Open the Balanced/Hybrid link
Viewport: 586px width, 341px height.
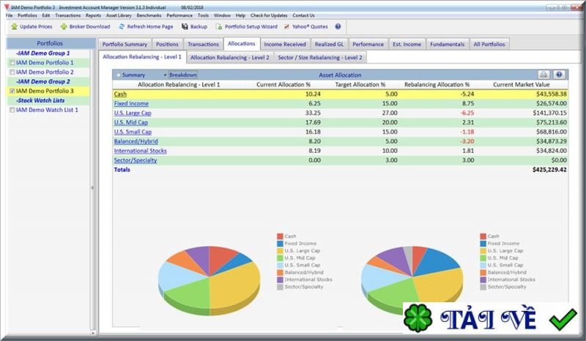(136, 141)
